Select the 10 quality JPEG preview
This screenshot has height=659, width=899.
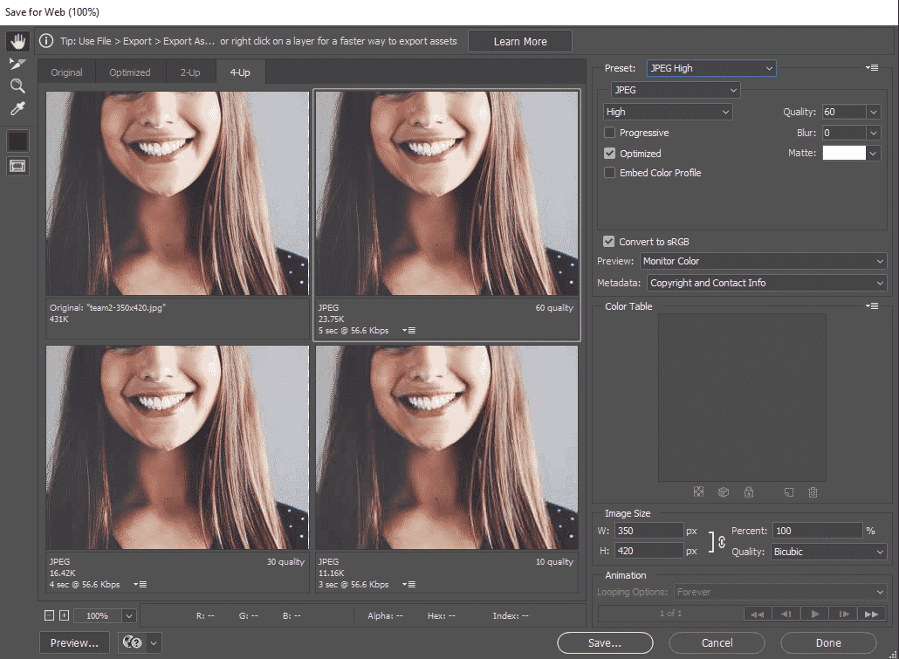(447, 448)
